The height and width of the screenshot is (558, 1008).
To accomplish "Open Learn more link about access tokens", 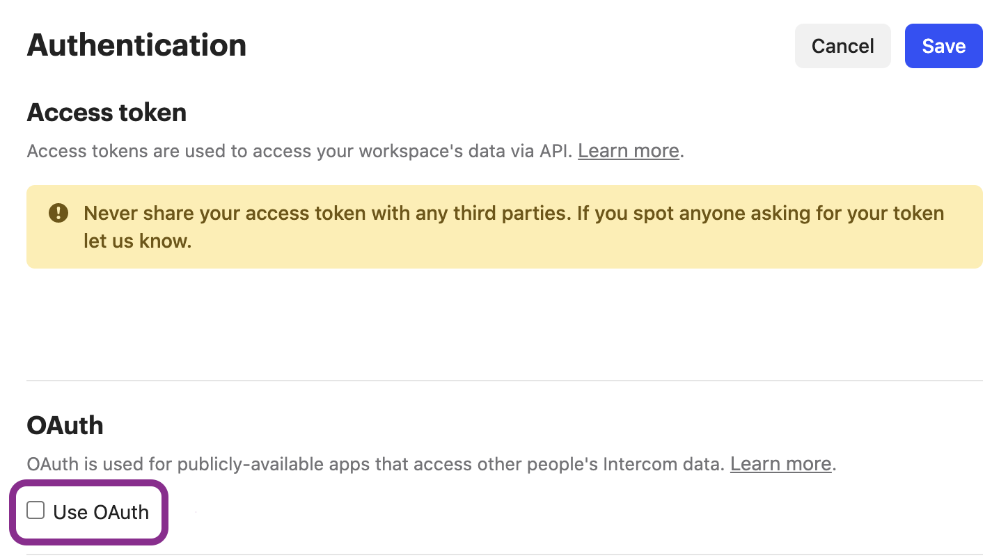I will tap(628, 151).
